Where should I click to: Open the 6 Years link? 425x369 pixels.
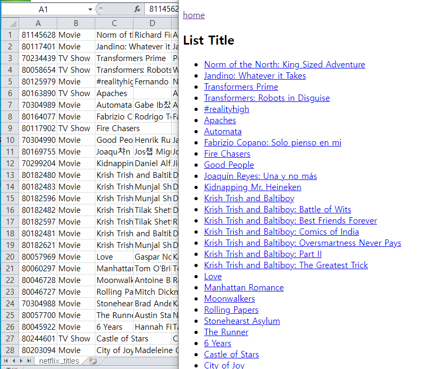click(x=218, y=343)
